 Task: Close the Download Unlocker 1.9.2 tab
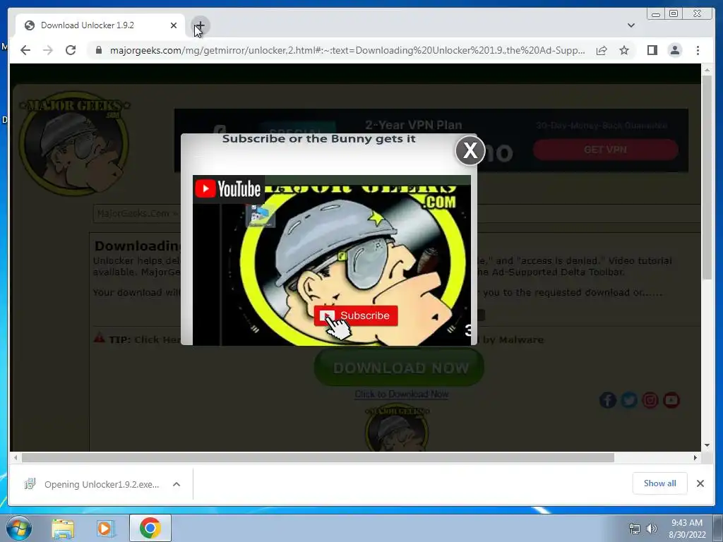click(174, 25)
